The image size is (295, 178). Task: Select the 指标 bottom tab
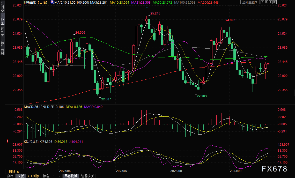[10, 176]
